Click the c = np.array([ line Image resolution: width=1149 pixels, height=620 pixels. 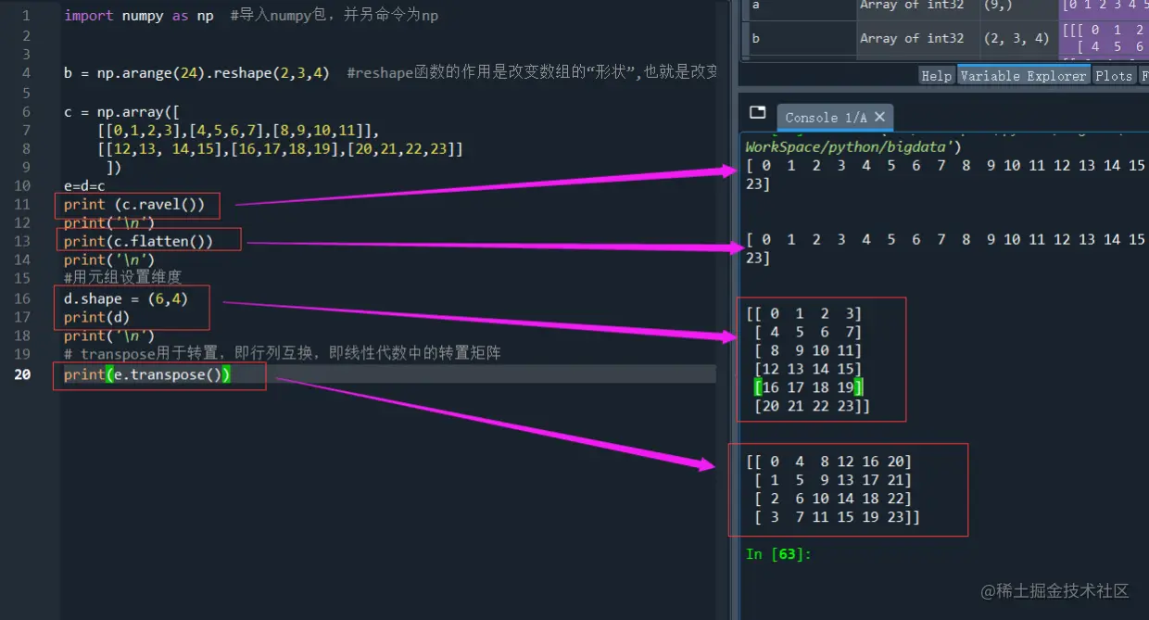click(x=122, y=111)
